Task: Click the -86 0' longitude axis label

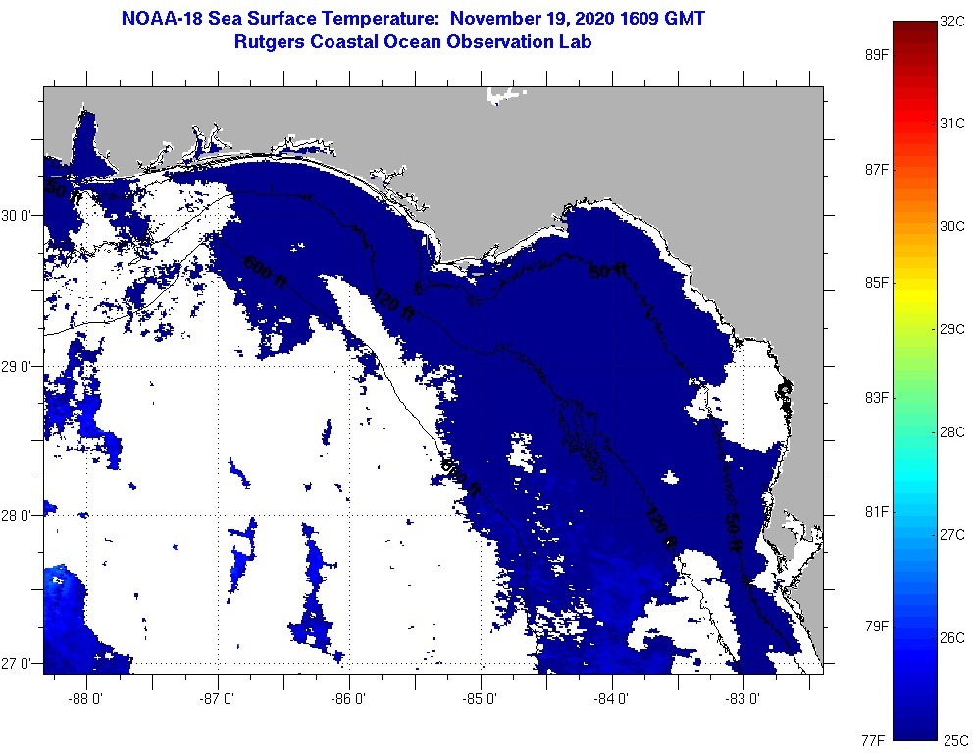Action: pos(350,700)
